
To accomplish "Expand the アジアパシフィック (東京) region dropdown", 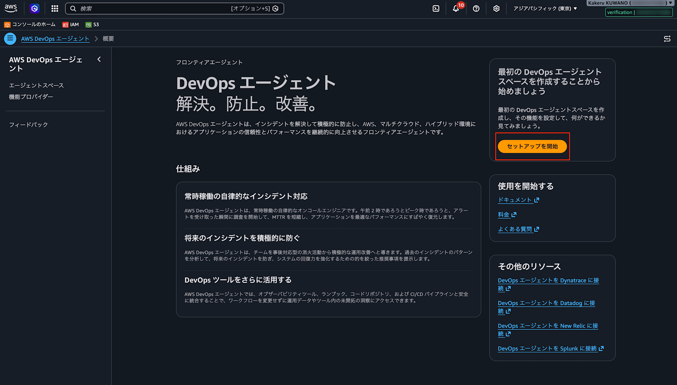I will 545,8.
